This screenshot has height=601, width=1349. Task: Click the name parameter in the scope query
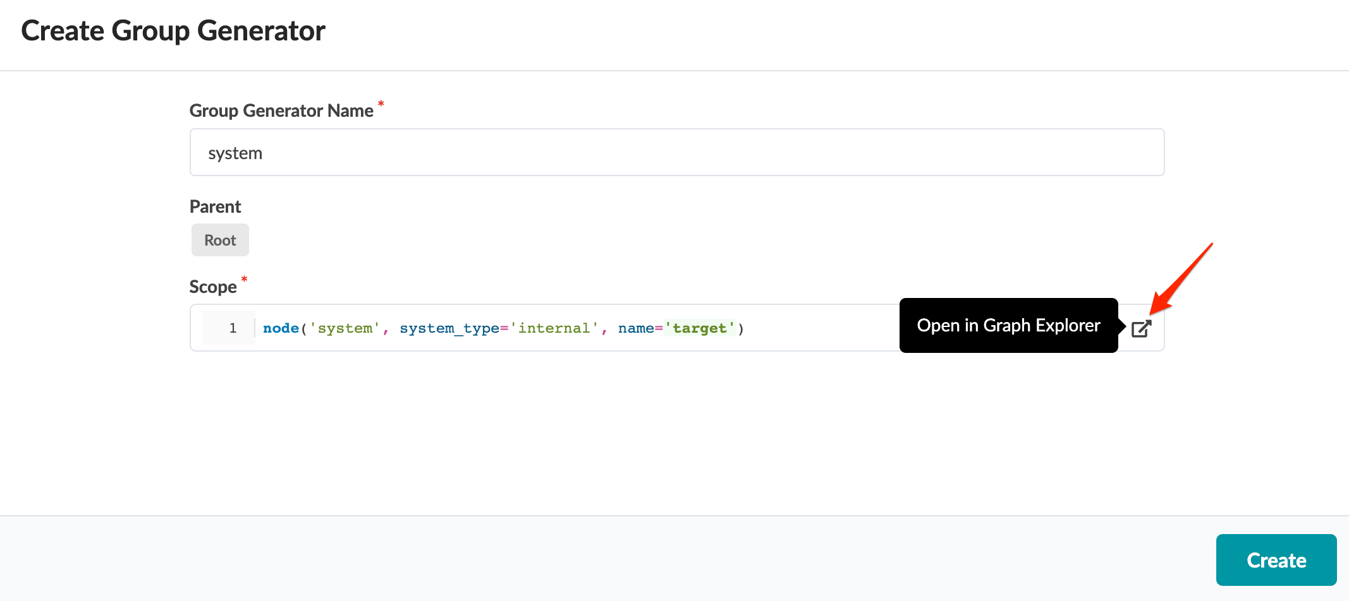[635, 328]
